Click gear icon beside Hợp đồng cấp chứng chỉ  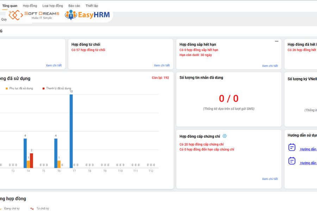(x=225, y=136)
